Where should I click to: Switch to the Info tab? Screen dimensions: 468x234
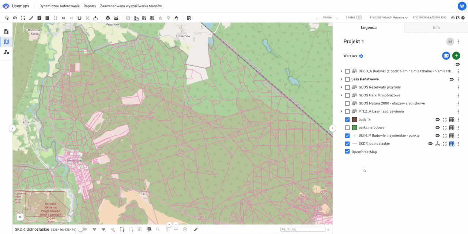pos(436,27)
